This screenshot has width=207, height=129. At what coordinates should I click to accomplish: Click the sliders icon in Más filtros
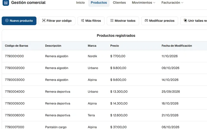82,21
